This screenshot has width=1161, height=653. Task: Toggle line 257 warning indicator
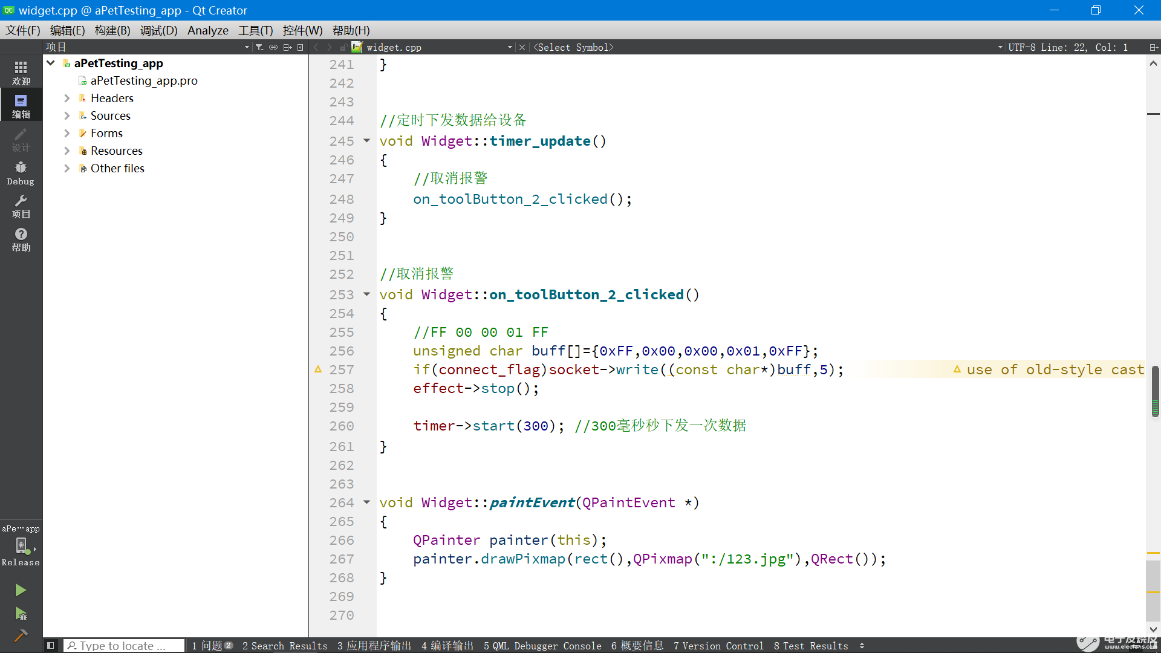click(318, 370)
